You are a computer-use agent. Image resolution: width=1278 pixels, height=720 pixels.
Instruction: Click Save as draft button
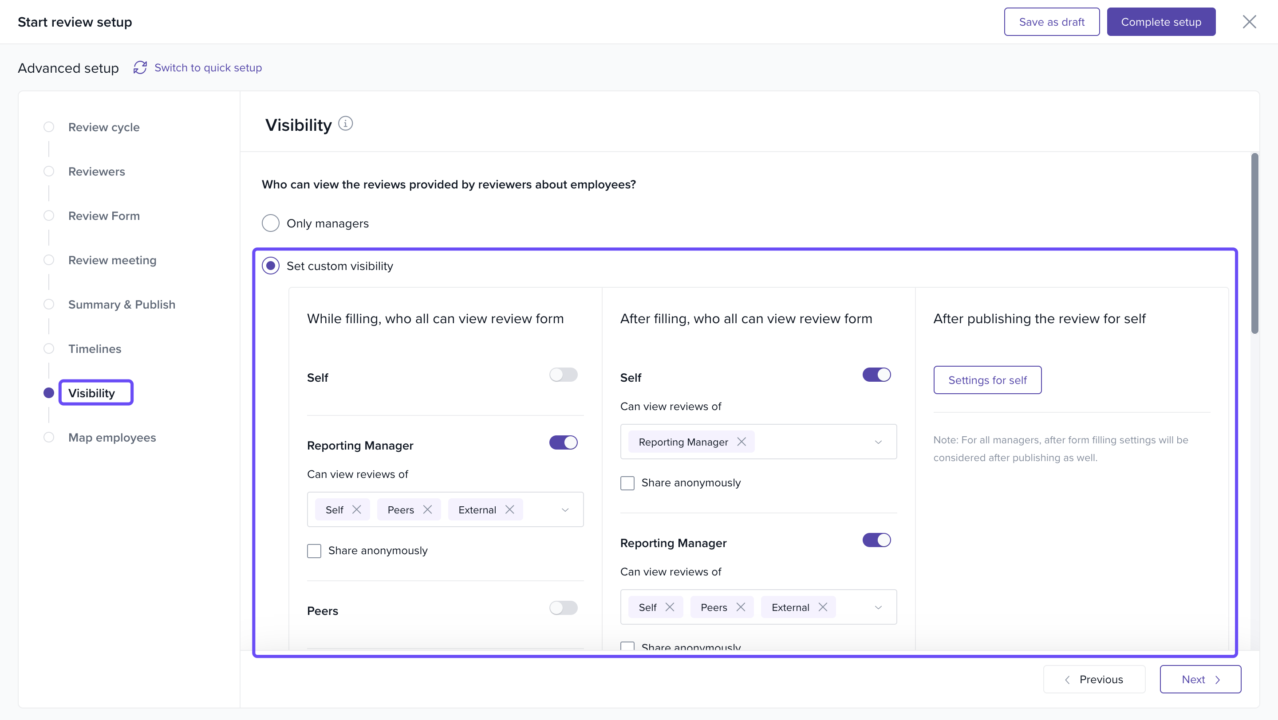[x=1051, y=22]
